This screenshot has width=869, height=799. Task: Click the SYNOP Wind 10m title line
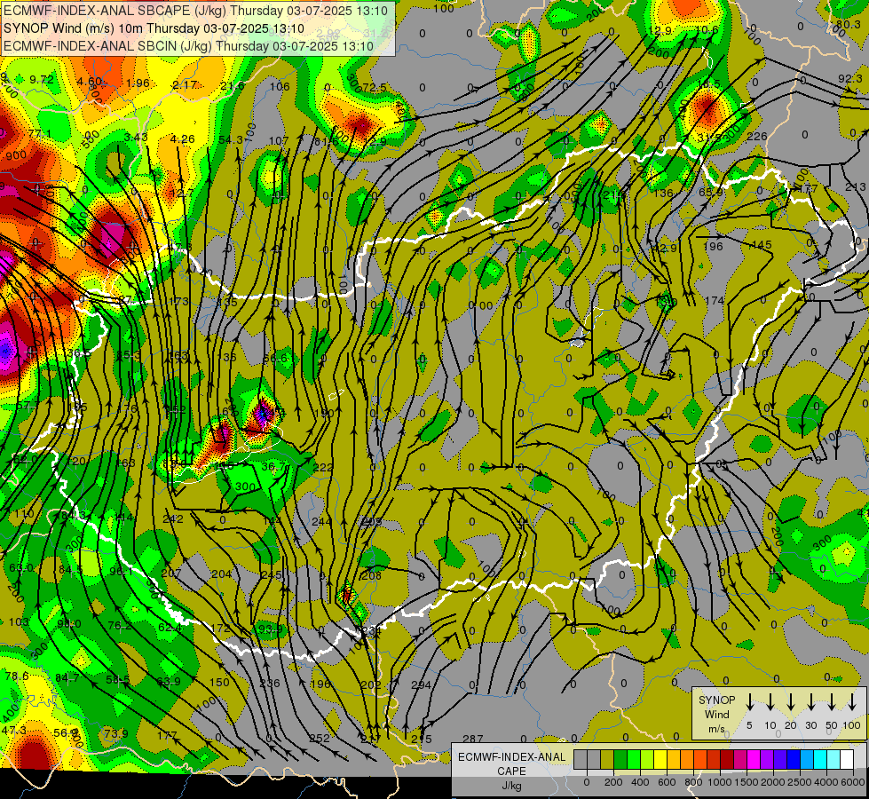tap(154, 28)
